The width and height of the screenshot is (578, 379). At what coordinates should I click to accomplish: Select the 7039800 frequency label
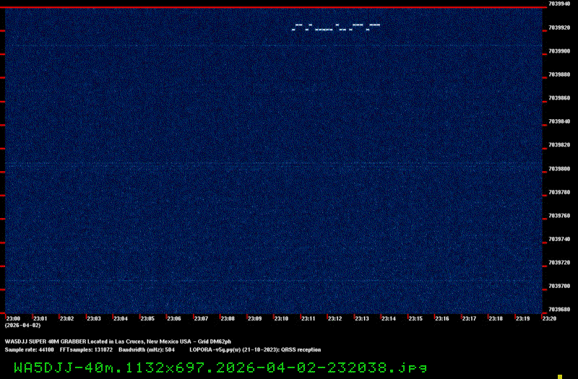(559, 169)
